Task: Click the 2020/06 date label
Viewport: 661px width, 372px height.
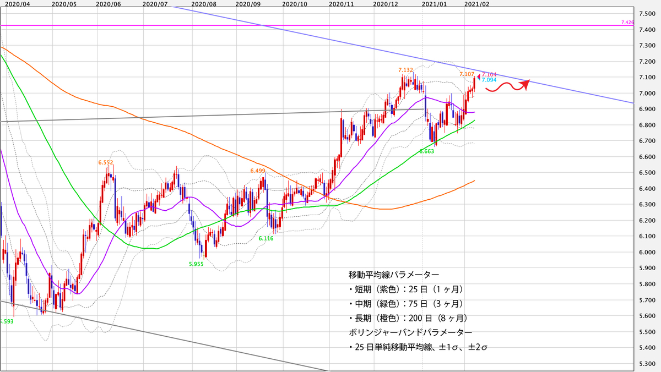Action: point(108,3)
